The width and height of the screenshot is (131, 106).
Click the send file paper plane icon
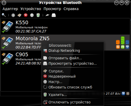[x=47, y=15]
